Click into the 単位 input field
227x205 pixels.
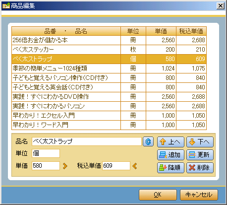tap(46, 153)
